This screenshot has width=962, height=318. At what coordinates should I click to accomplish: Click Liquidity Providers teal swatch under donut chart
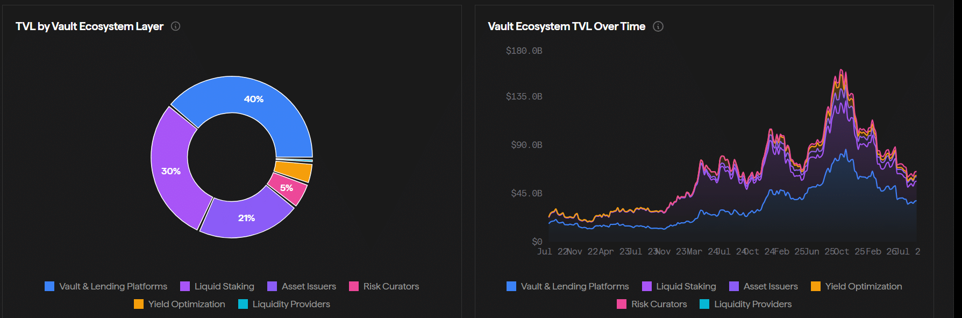coord(243,304)
